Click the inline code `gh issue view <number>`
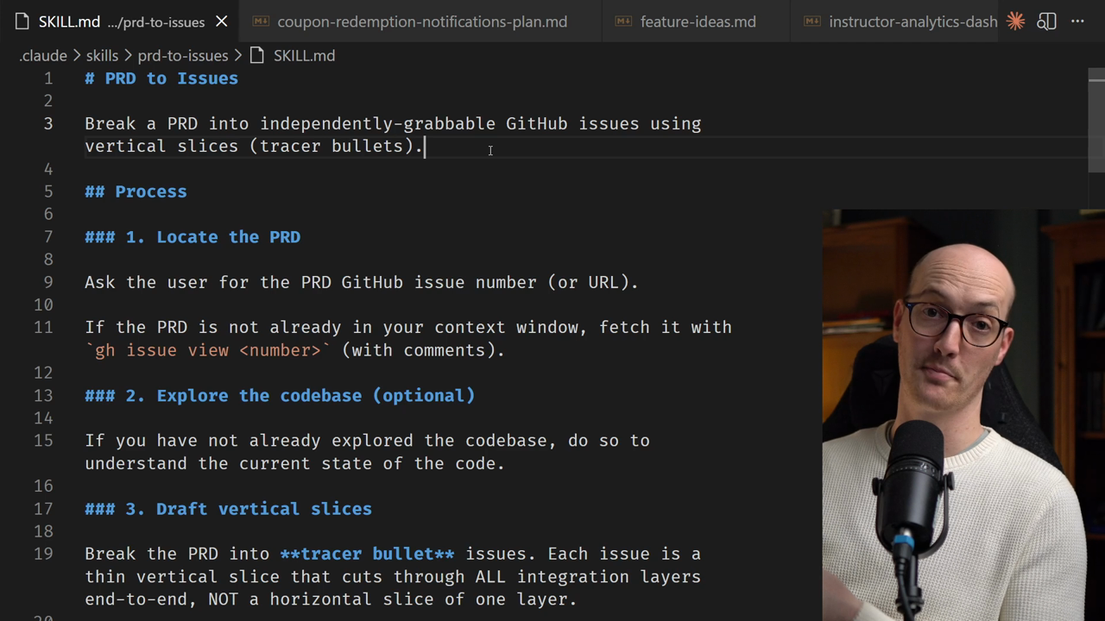Viewport: 1105px width, 621px height. click(208, 350)
